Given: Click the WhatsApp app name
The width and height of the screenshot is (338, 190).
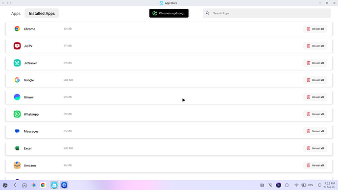Looking at the screenshot, I should click(31, 115).
